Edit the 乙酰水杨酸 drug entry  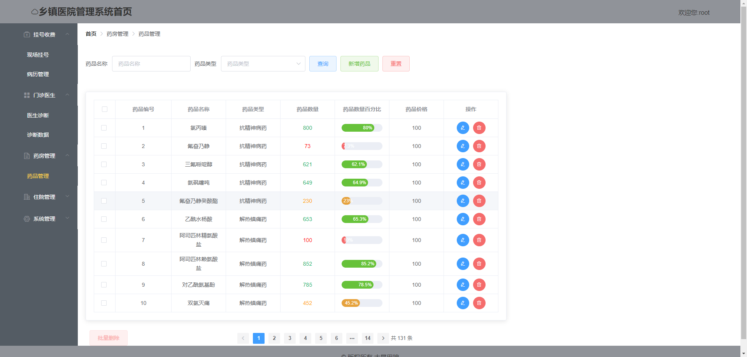463,219
